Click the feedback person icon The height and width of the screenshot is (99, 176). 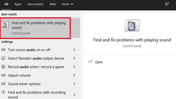click(167, 4)
